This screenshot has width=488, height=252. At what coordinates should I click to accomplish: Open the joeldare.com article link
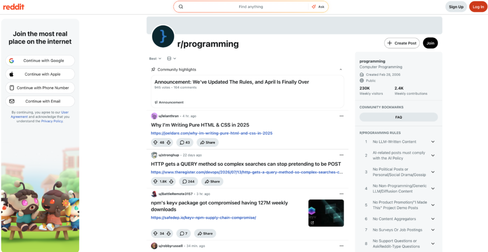(x=212, y=133)
